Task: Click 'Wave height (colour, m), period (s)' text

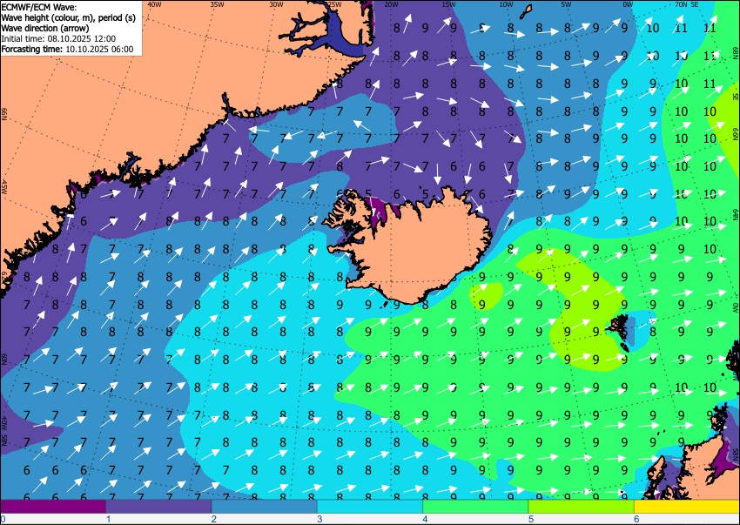Action: (x=69, y=17)
